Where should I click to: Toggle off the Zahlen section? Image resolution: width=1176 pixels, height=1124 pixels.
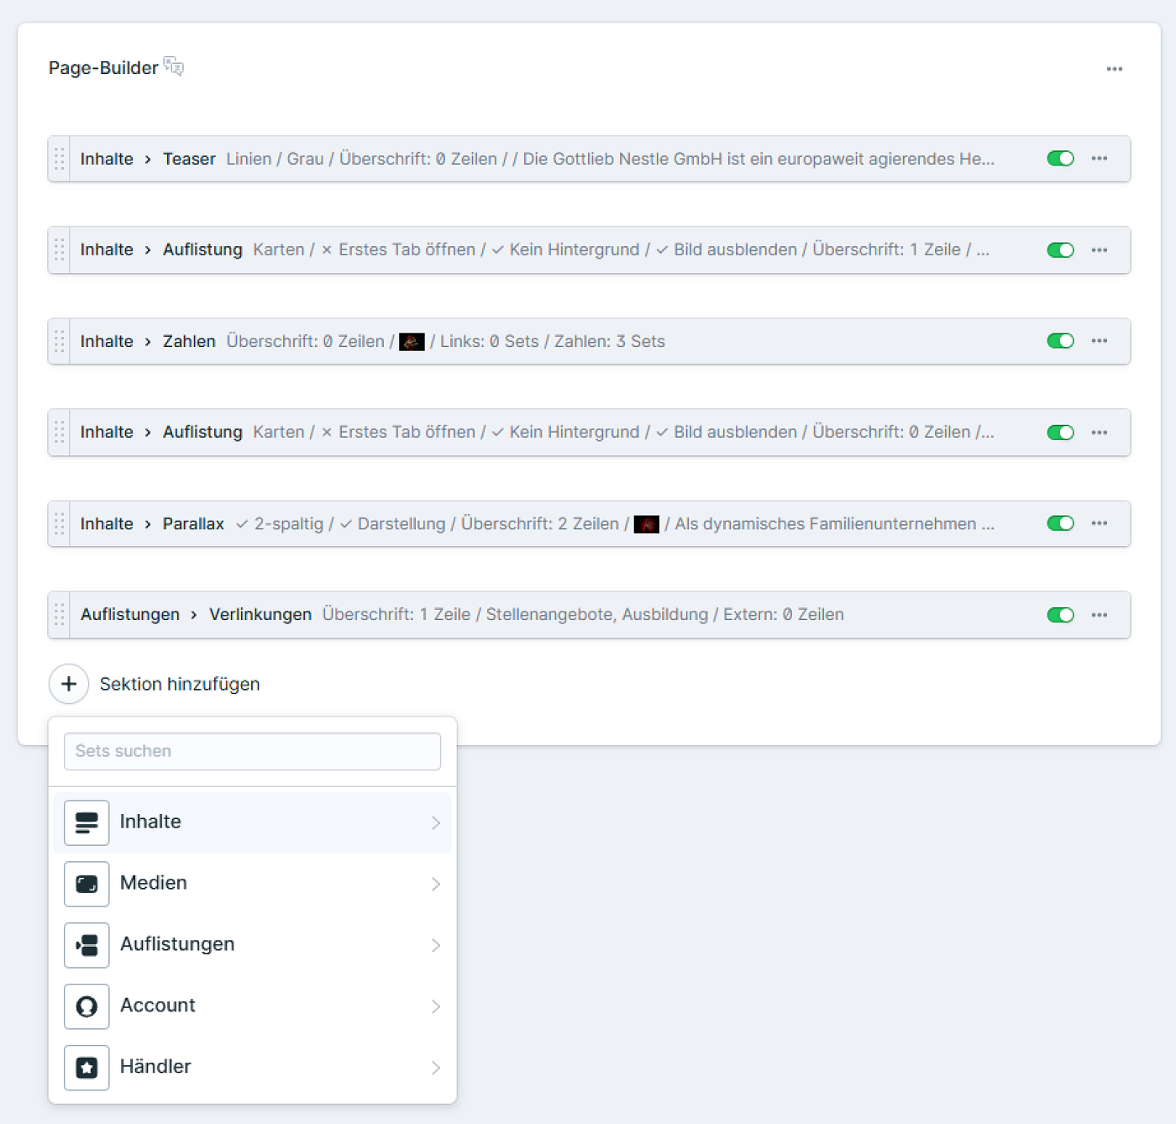click(x=1060, y=341)
